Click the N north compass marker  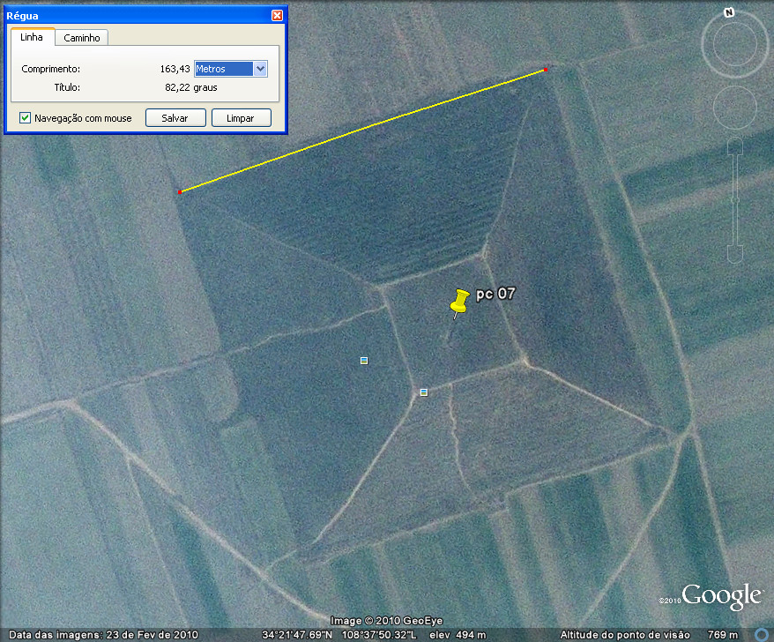coord(729,12)
